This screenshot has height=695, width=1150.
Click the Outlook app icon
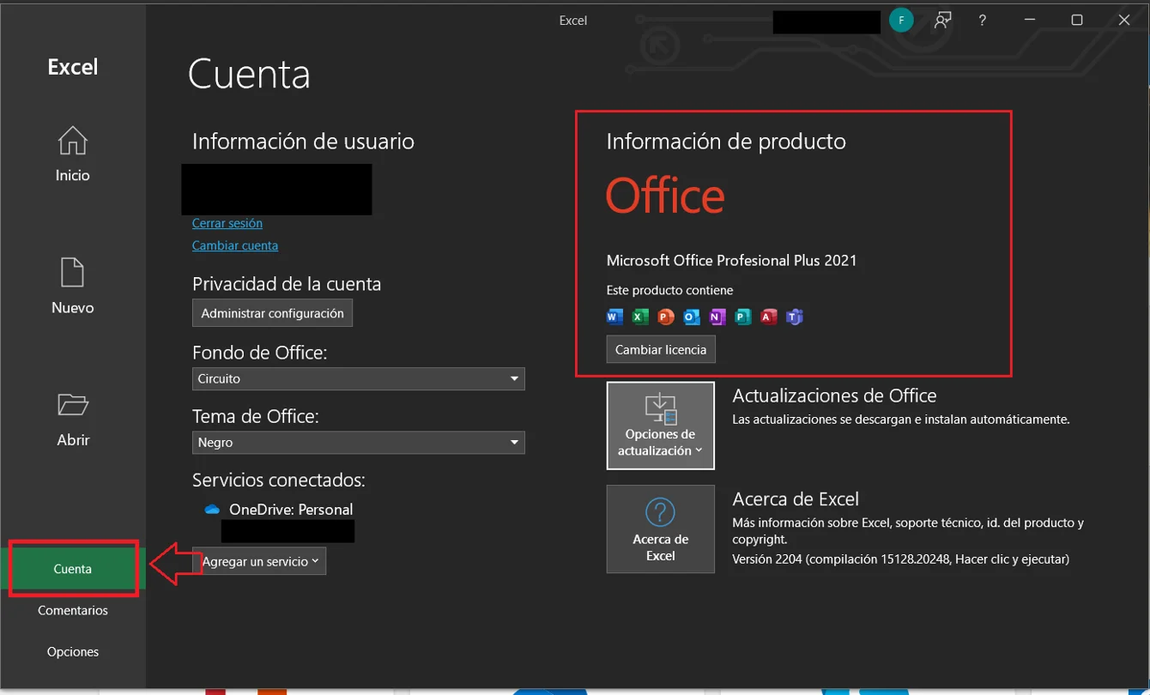(692, 317)
